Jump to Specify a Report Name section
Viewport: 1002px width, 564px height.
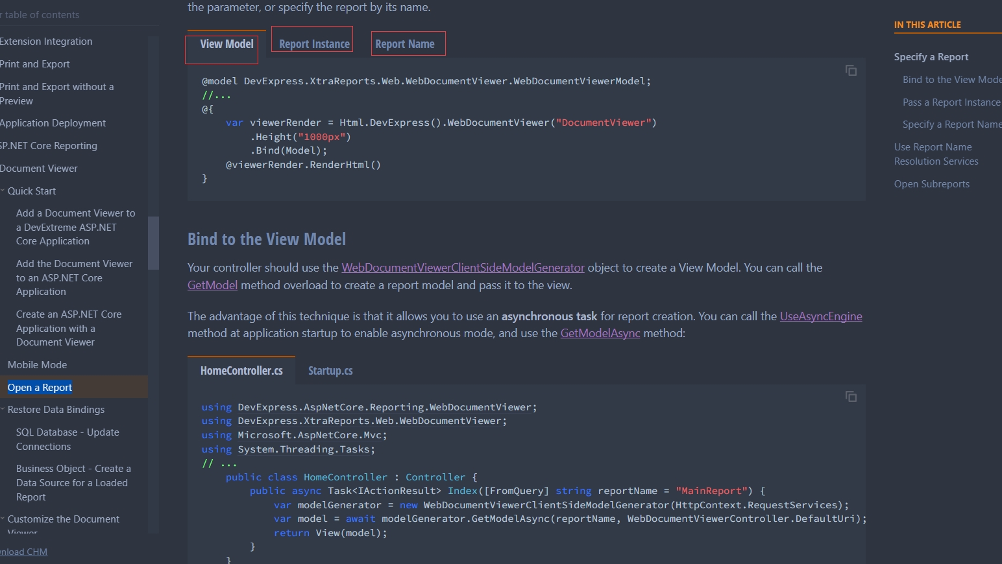(952, 124)
